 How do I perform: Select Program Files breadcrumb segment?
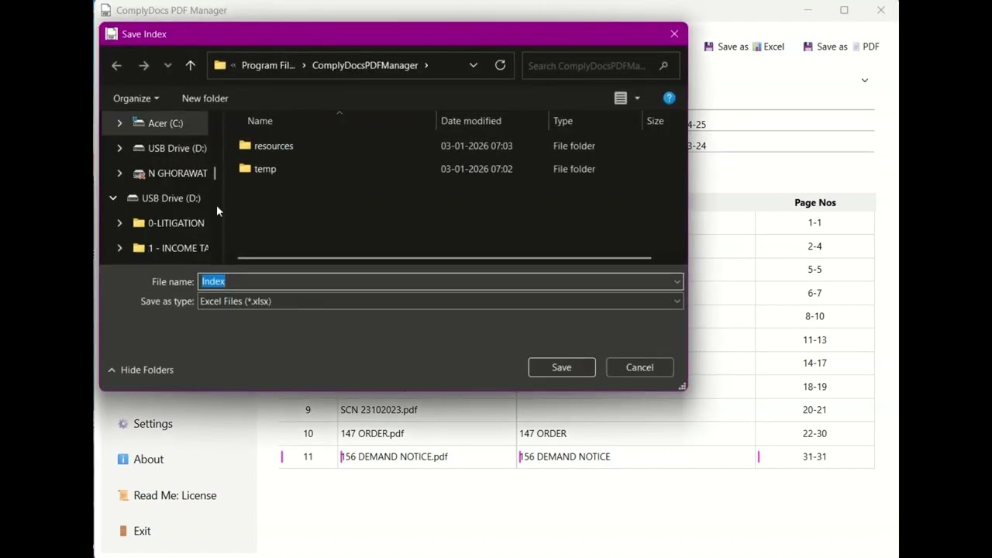coord(268,66)
